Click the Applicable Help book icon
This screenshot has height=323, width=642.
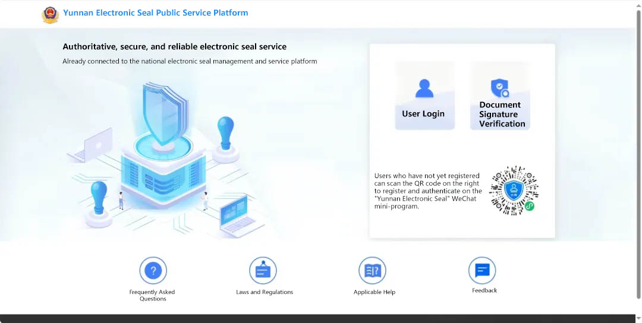click(x=373, y=271)
